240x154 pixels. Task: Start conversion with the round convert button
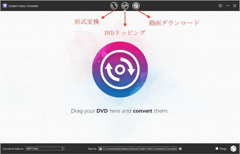(x=233, y=148)
